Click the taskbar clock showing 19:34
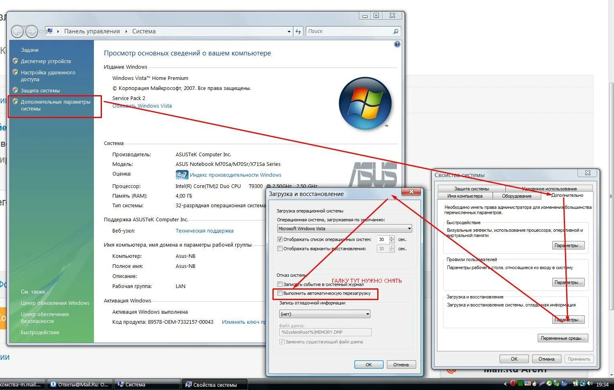Image resolution: width=614 pixels, height=390 pixels. (602, 384)
